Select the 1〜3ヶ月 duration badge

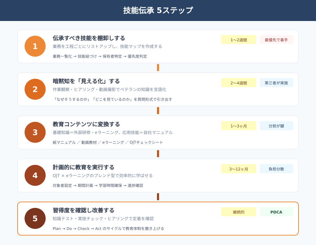238,126
